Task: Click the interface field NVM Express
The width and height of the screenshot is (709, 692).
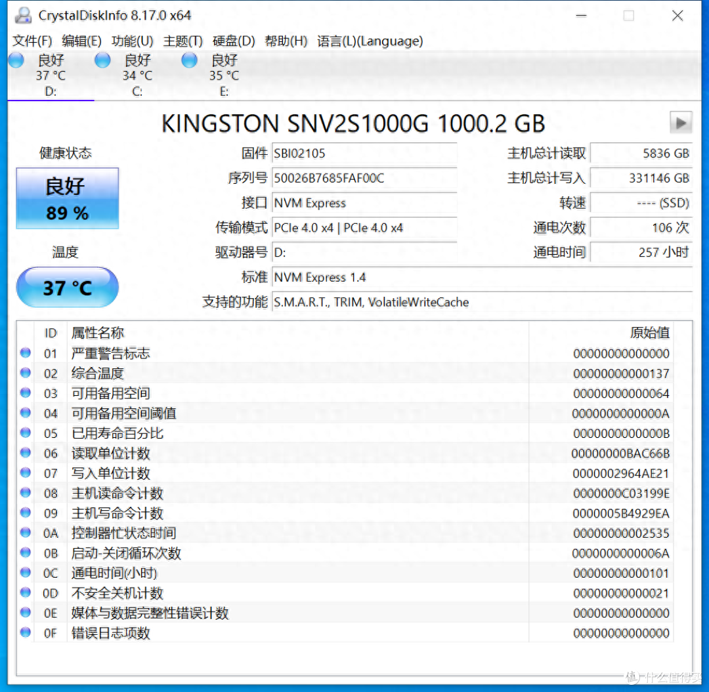Action: [364, 203]
